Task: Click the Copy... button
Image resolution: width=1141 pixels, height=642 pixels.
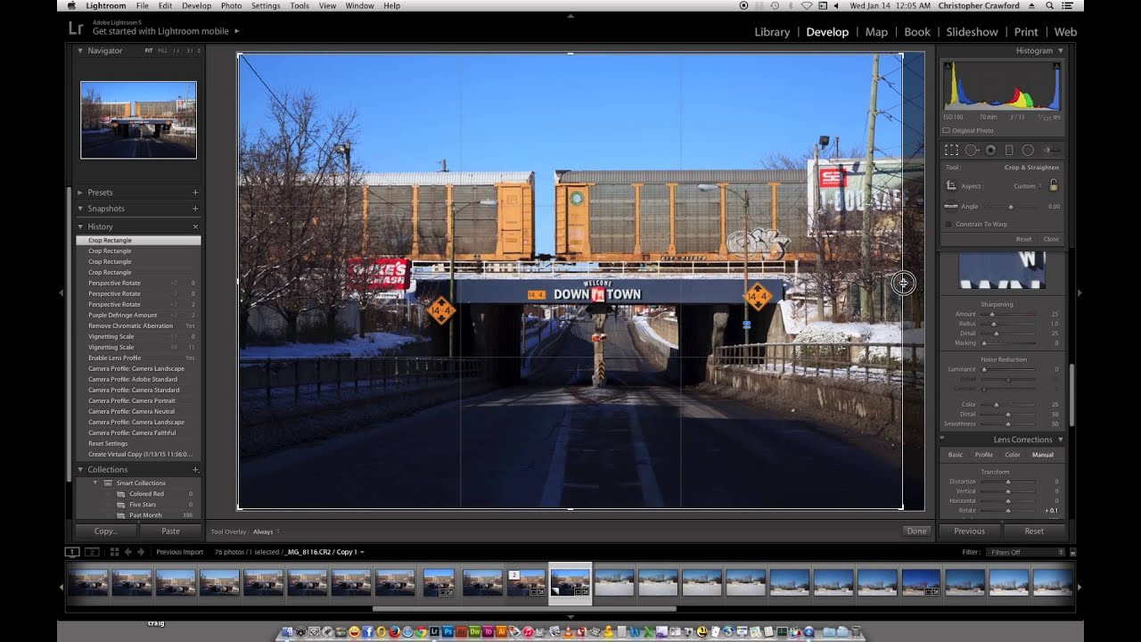Action: pyautogui.click(x=106, y=531)
